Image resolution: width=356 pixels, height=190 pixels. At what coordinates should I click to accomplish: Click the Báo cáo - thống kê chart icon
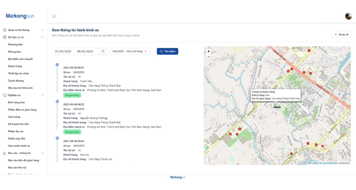(5, 153)
